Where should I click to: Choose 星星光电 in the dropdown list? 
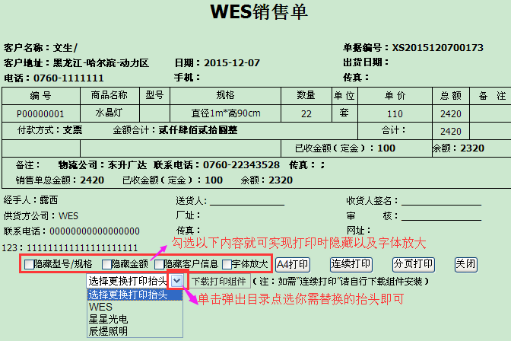pos(109,319)
